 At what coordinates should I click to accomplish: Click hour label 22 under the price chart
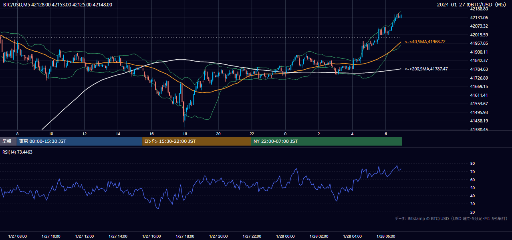point(252,134)
